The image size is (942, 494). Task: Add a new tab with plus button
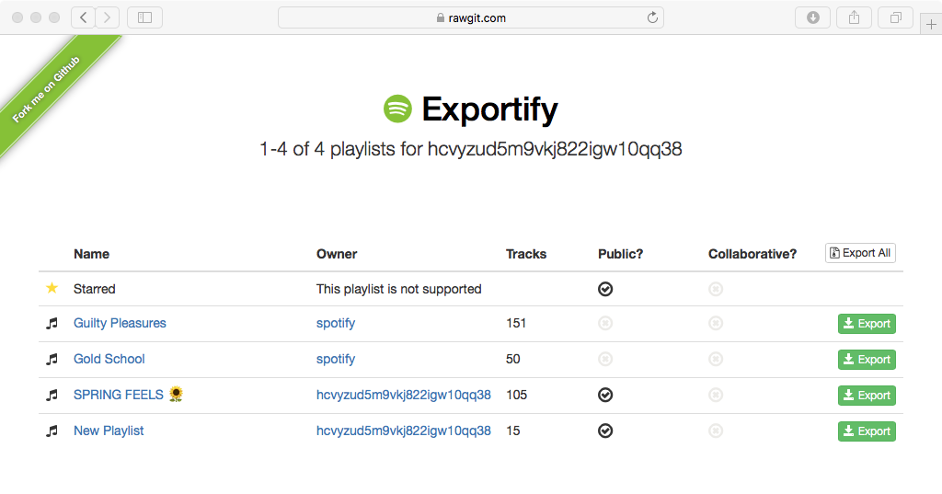[x=931, y=25]
